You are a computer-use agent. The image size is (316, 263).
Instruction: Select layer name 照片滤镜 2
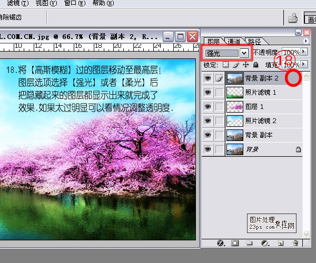[261, 121]
